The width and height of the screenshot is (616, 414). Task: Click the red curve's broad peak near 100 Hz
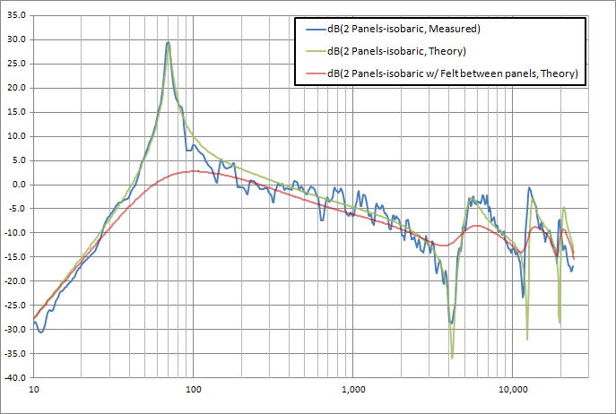pyautogui.click(x=195, y=171)
